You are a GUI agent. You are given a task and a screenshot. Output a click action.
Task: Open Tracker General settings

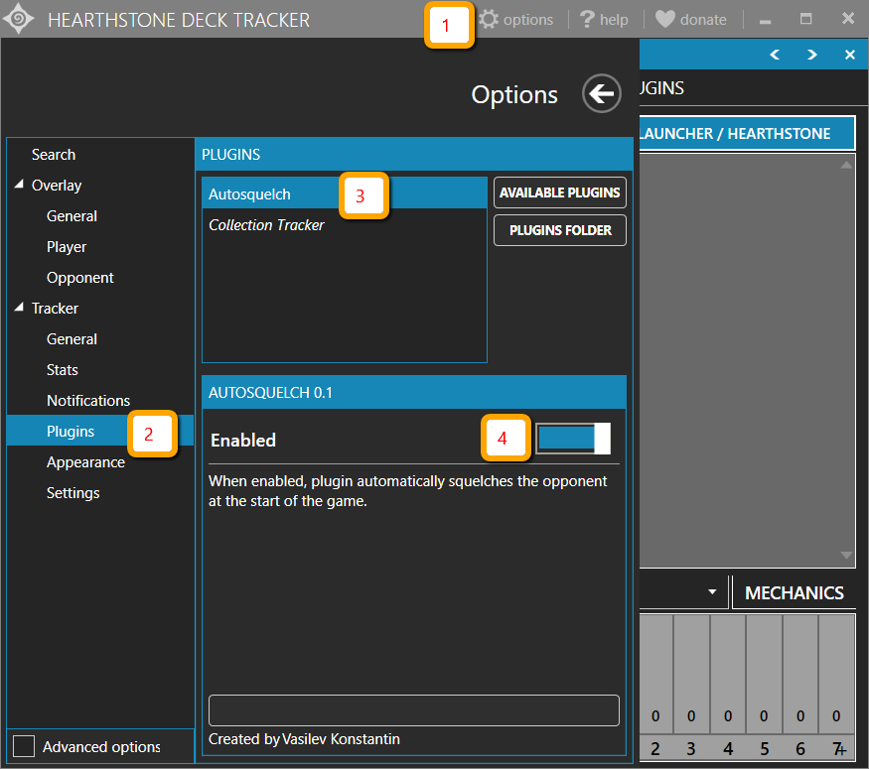72,338
